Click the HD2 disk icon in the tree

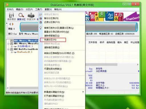tap(12, 49)
